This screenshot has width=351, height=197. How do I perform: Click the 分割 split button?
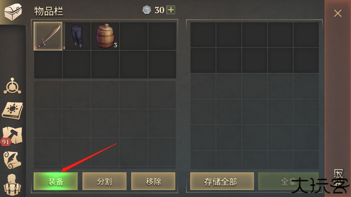pyautogui.click(x=104, y=181)
